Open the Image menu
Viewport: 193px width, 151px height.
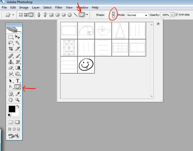(24, 7)
